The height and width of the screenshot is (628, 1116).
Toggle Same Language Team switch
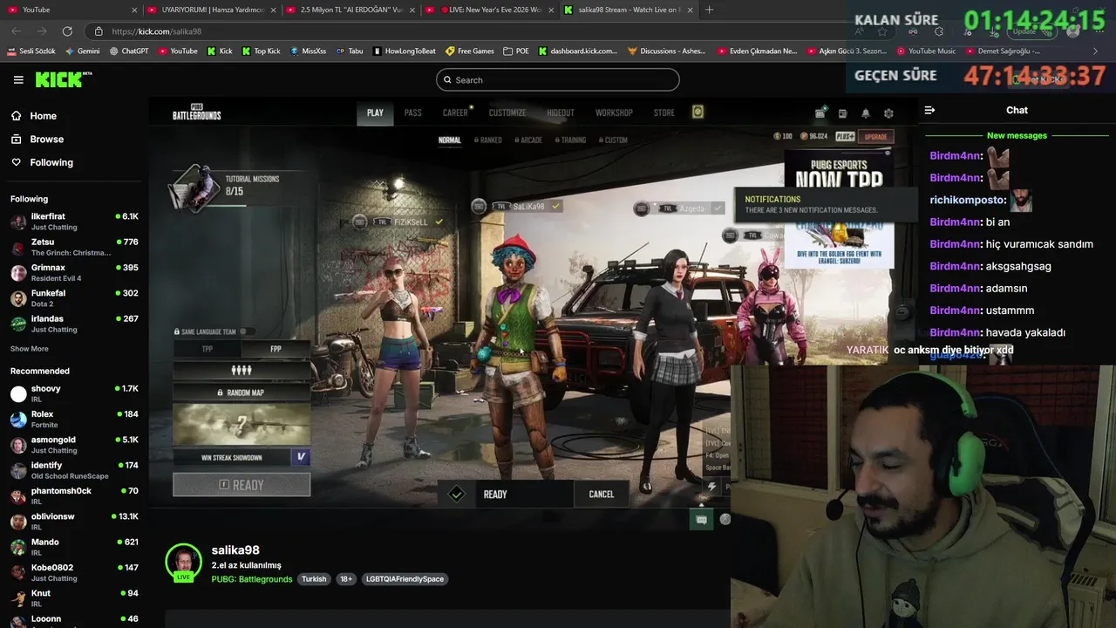tap(247, 331)
